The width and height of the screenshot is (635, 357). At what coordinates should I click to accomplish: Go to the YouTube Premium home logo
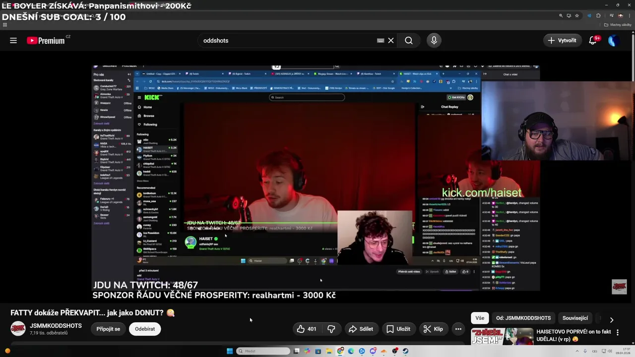[x=46, y=41]
